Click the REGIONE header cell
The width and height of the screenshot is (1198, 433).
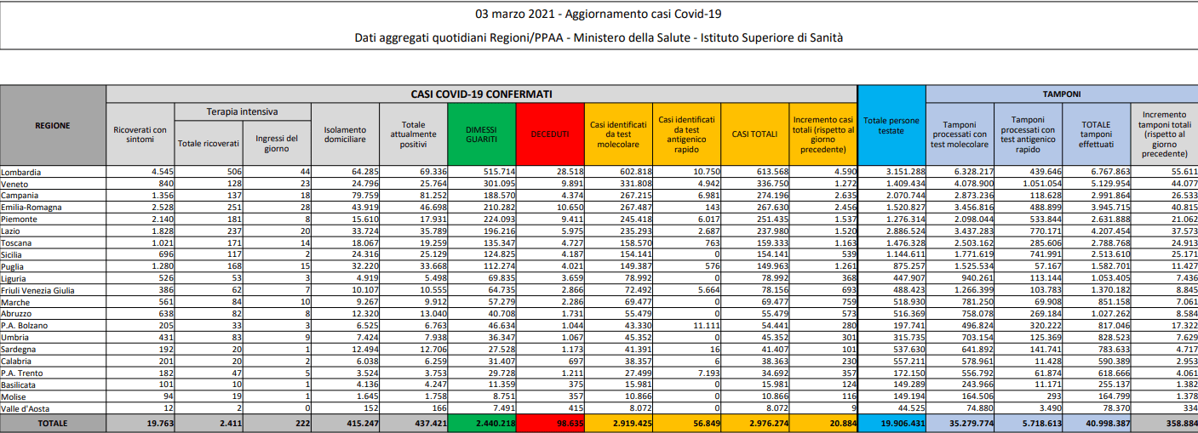click(x=53, y=126)
